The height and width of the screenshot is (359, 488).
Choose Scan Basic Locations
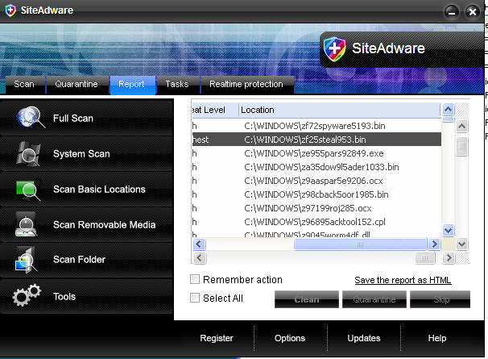pyautogui.click(x=87, y=190)
